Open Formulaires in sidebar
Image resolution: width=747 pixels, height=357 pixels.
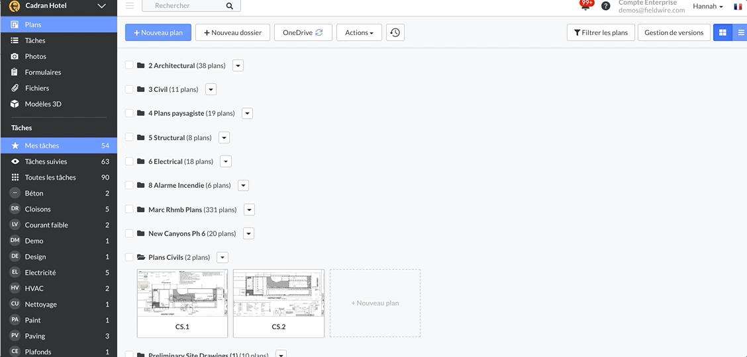pyautogui.click(x=43, y=72)
